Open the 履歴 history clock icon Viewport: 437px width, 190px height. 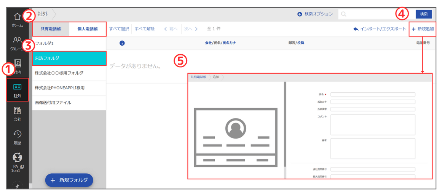(x=17, y=134)
